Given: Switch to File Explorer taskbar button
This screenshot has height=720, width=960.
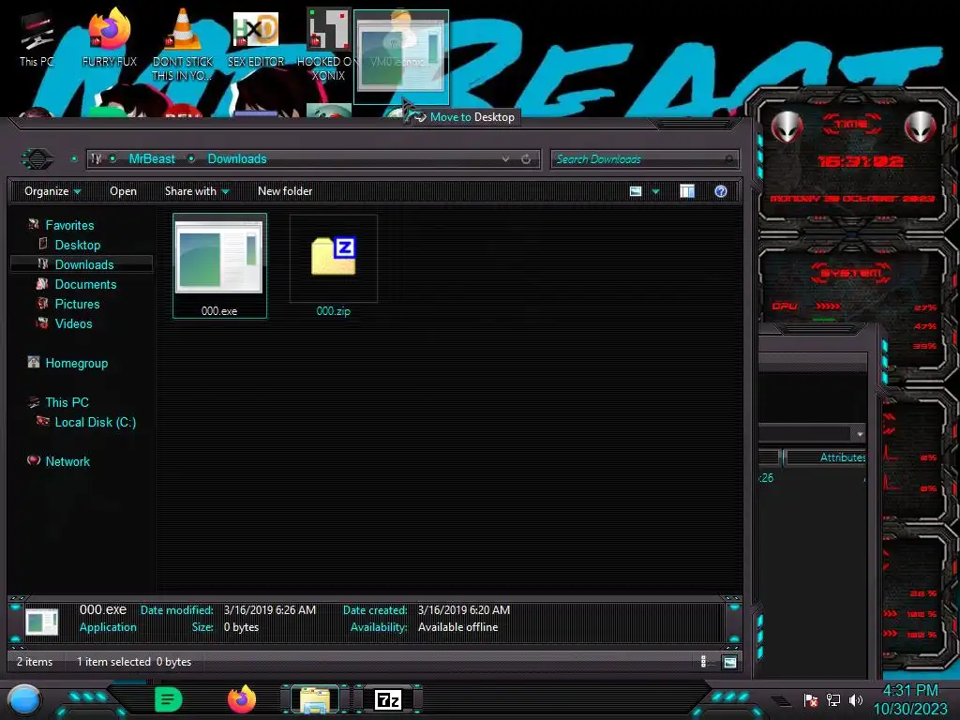Looking at the screenshot, I should point(315,699).
